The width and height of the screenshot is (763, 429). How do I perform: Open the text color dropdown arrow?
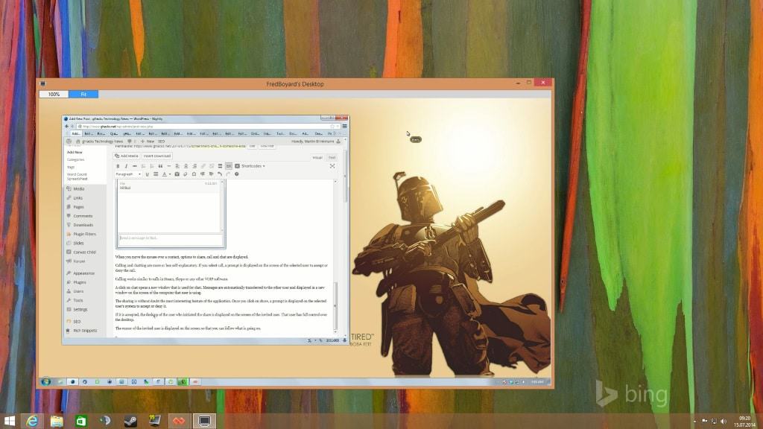[169, 174]
